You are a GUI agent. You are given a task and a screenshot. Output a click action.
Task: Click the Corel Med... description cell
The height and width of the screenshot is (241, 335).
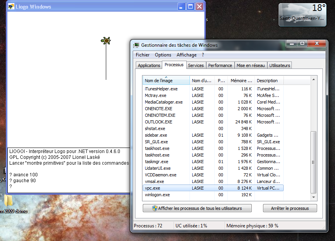pyautogui.click(x=268, y=102)
